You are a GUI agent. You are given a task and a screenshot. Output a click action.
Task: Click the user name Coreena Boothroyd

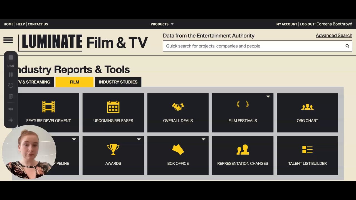click(334, 24)
